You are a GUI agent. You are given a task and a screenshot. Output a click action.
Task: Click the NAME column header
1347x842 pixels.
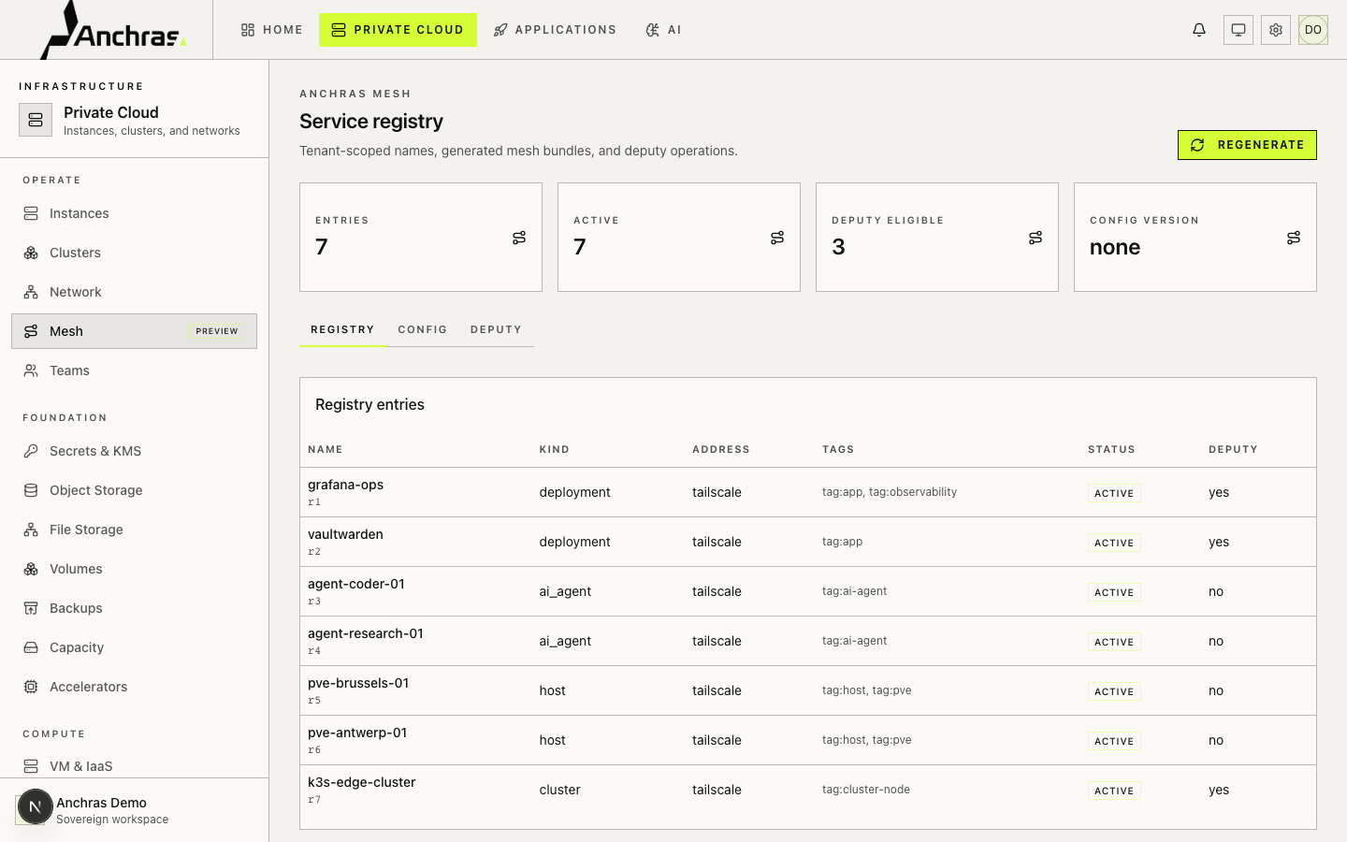click(x=326, y=449)
